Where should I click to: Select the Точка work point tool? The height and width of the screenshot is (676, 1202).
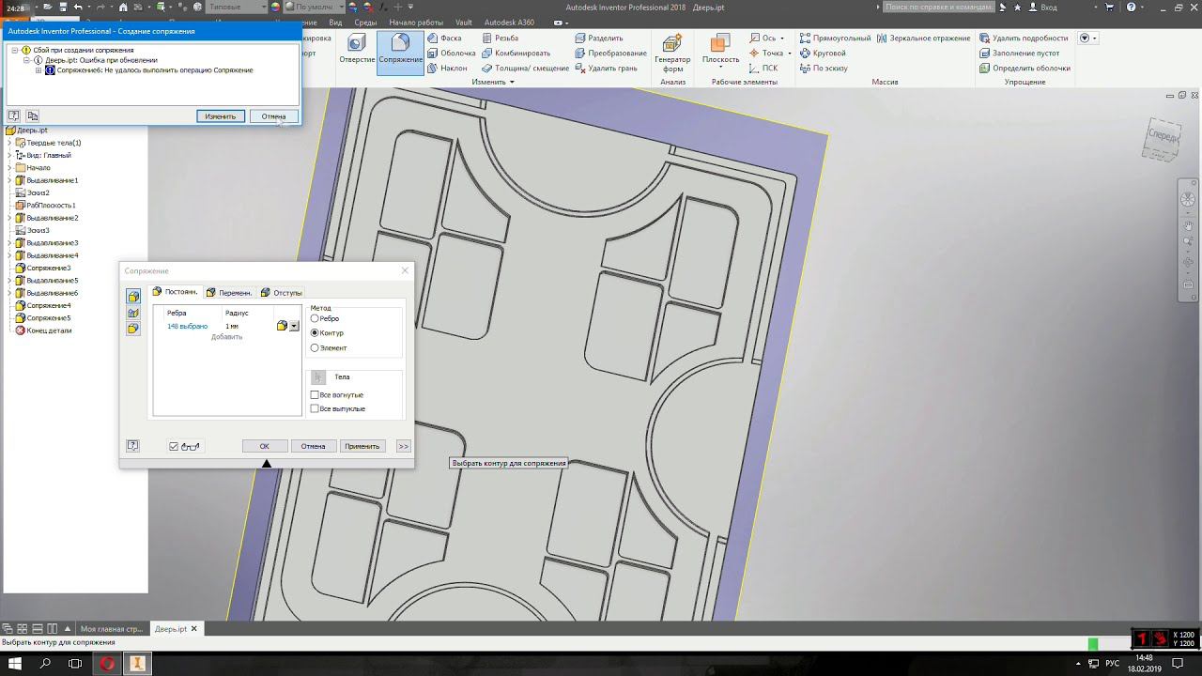tap(766, 54)
